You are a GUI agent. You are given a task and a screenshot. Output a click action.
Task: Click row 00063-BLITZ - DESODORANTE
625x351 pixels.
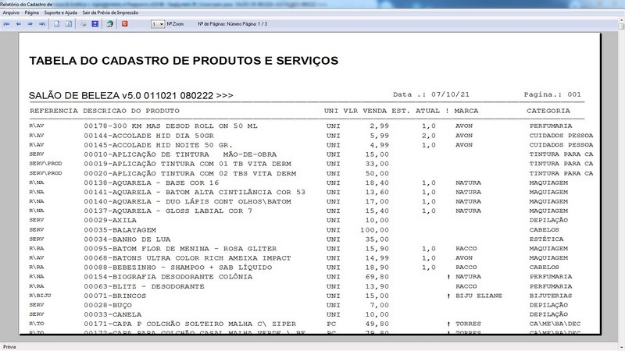(311, 286)
